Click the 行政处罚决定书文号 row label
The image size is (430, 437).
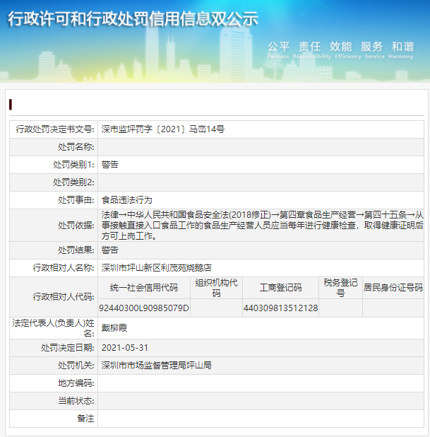click(54, 129)
